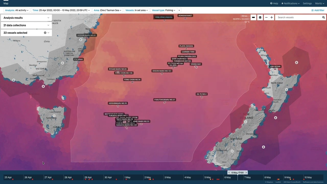Screen dimensions: 327x184
Task: Select vessel label FUKUTOKUMARU NO.37
Action: 165,100
